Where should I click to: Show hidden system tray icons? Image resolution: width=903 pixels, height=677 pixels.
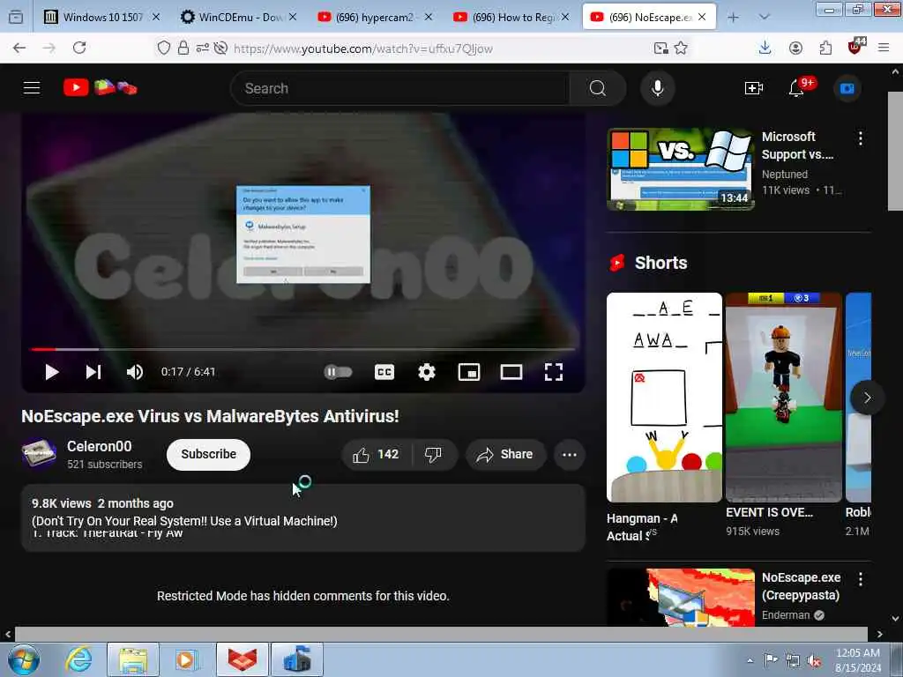(x=750, y=660)
